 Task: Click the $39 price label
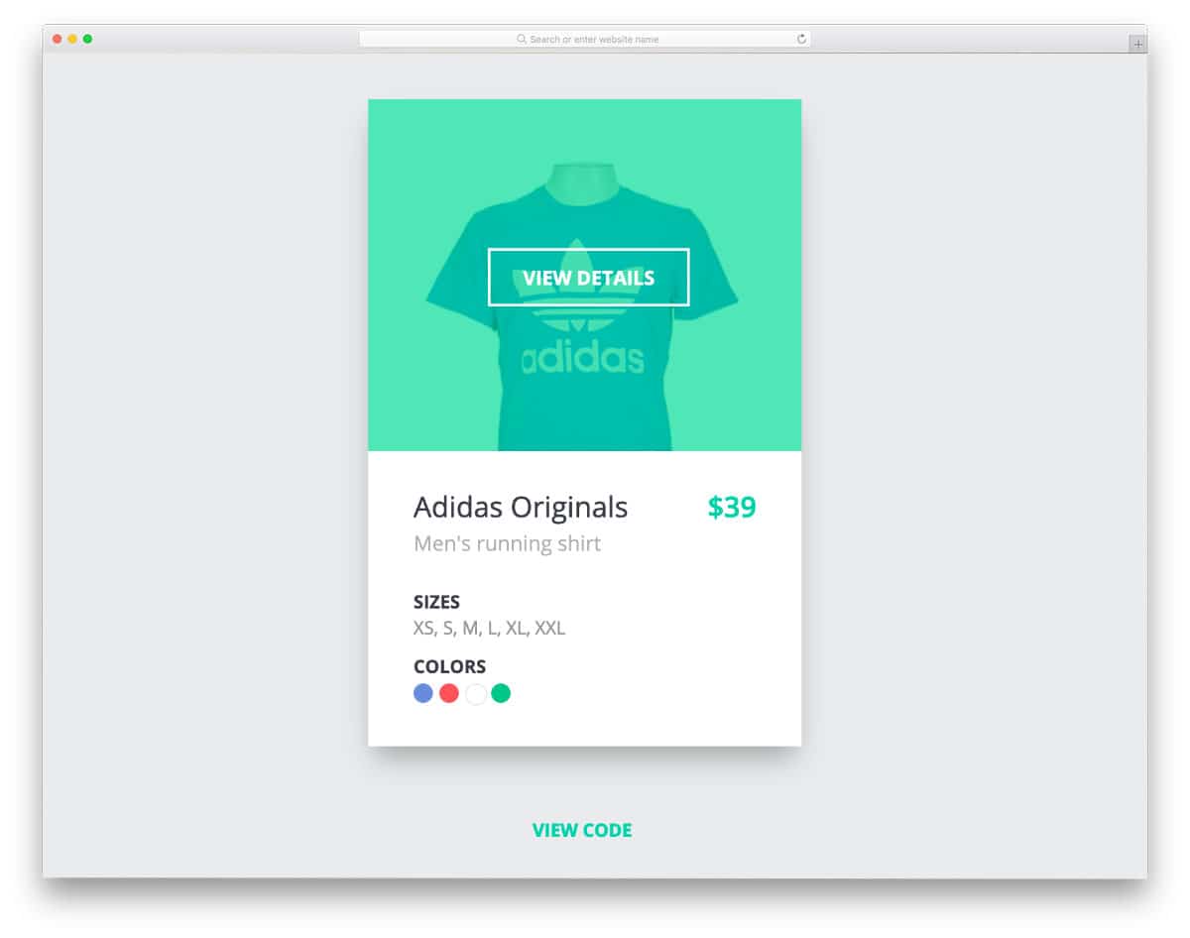[732, 507]
